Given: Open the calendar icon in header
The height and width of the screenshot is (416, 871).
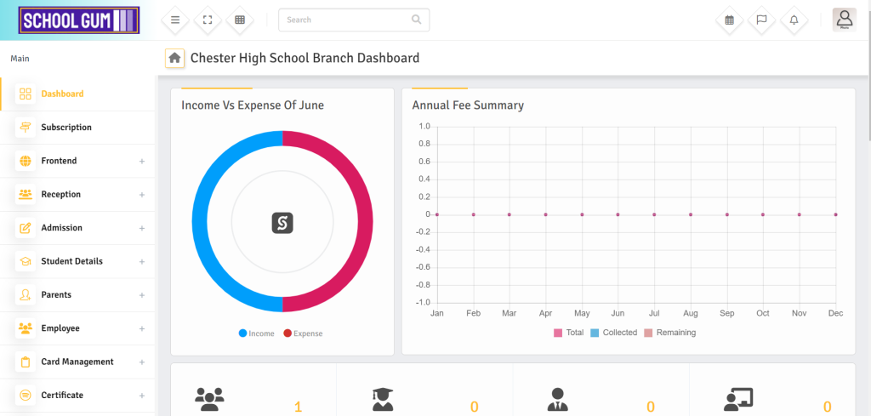Looking at the screenshot, I should tap(729, 20).
